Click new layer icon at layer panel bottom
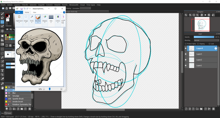This screenshot has width=220, height=118. (186, 109)
